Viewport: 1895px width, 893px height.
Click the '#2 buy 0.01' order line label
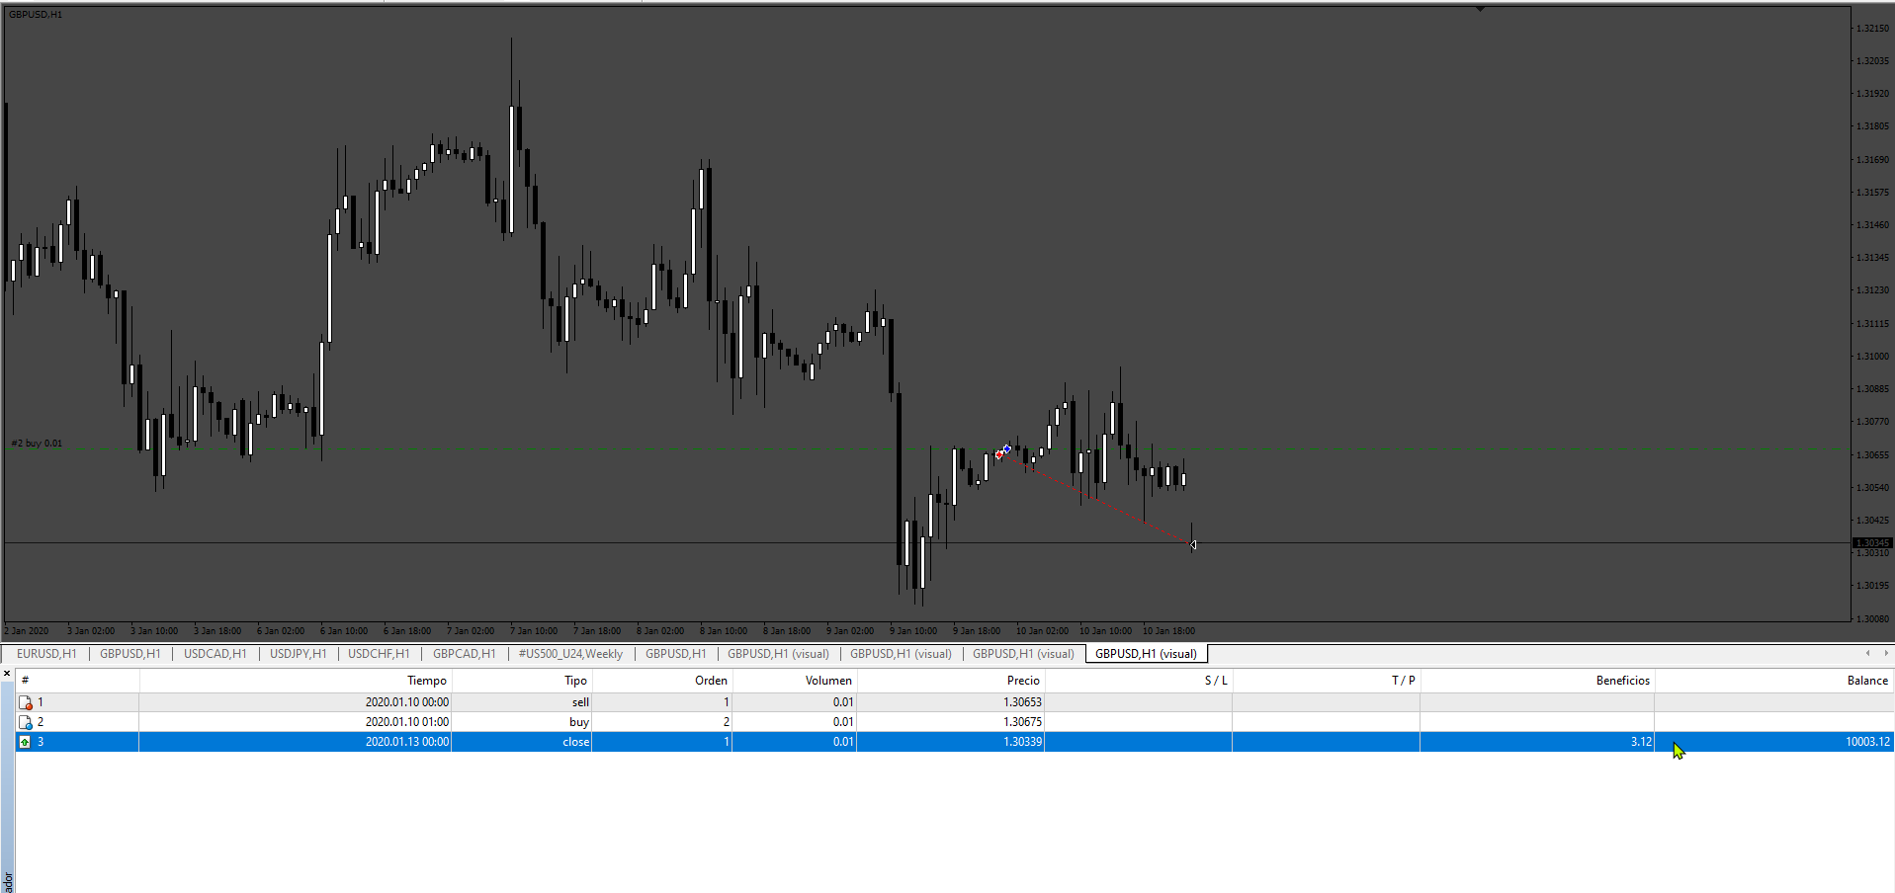(37, 444)
